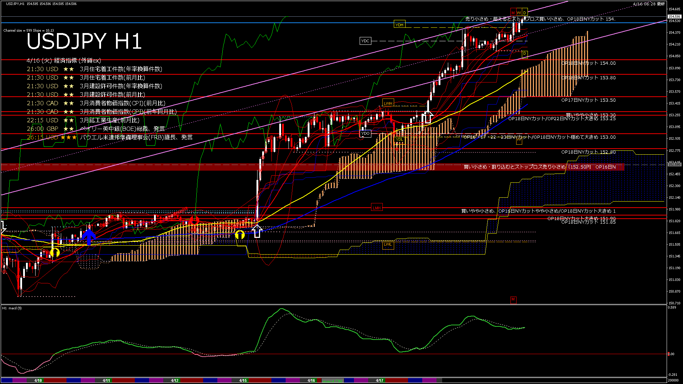Click the '4/16 (火) 経済指標 (外貨ex)' heading

pyautogui.click(x=64, y=60)
